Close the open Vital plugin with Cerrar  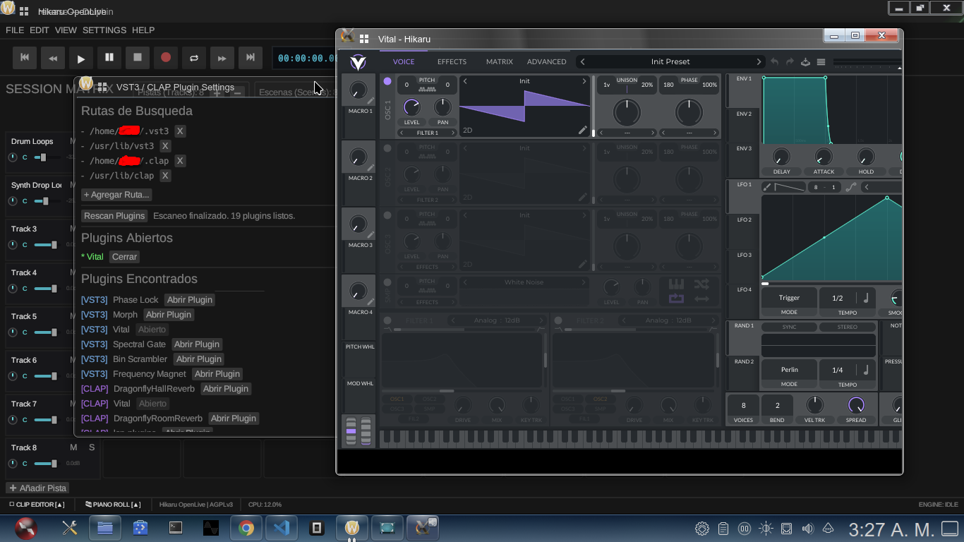tap(125, 257)
